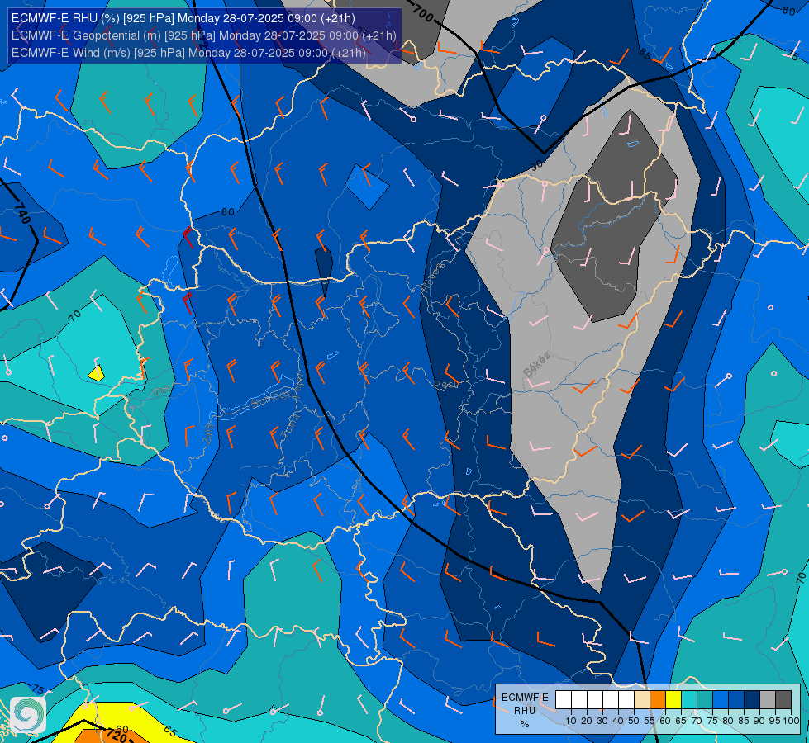Image resolution: width=809 pixels, height=743 pixels.
Task: Click the Pest county name on the map
Action: 445,385
